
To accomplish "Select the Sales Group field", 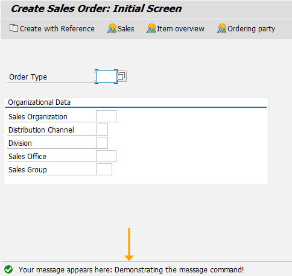I will point(104,169).
